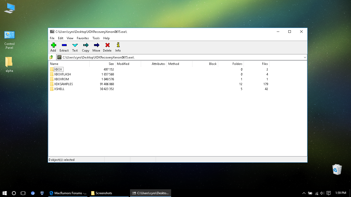Show hidden tray icons chevron
Viewport: 351px width, 197px height.
pos(304,193)
